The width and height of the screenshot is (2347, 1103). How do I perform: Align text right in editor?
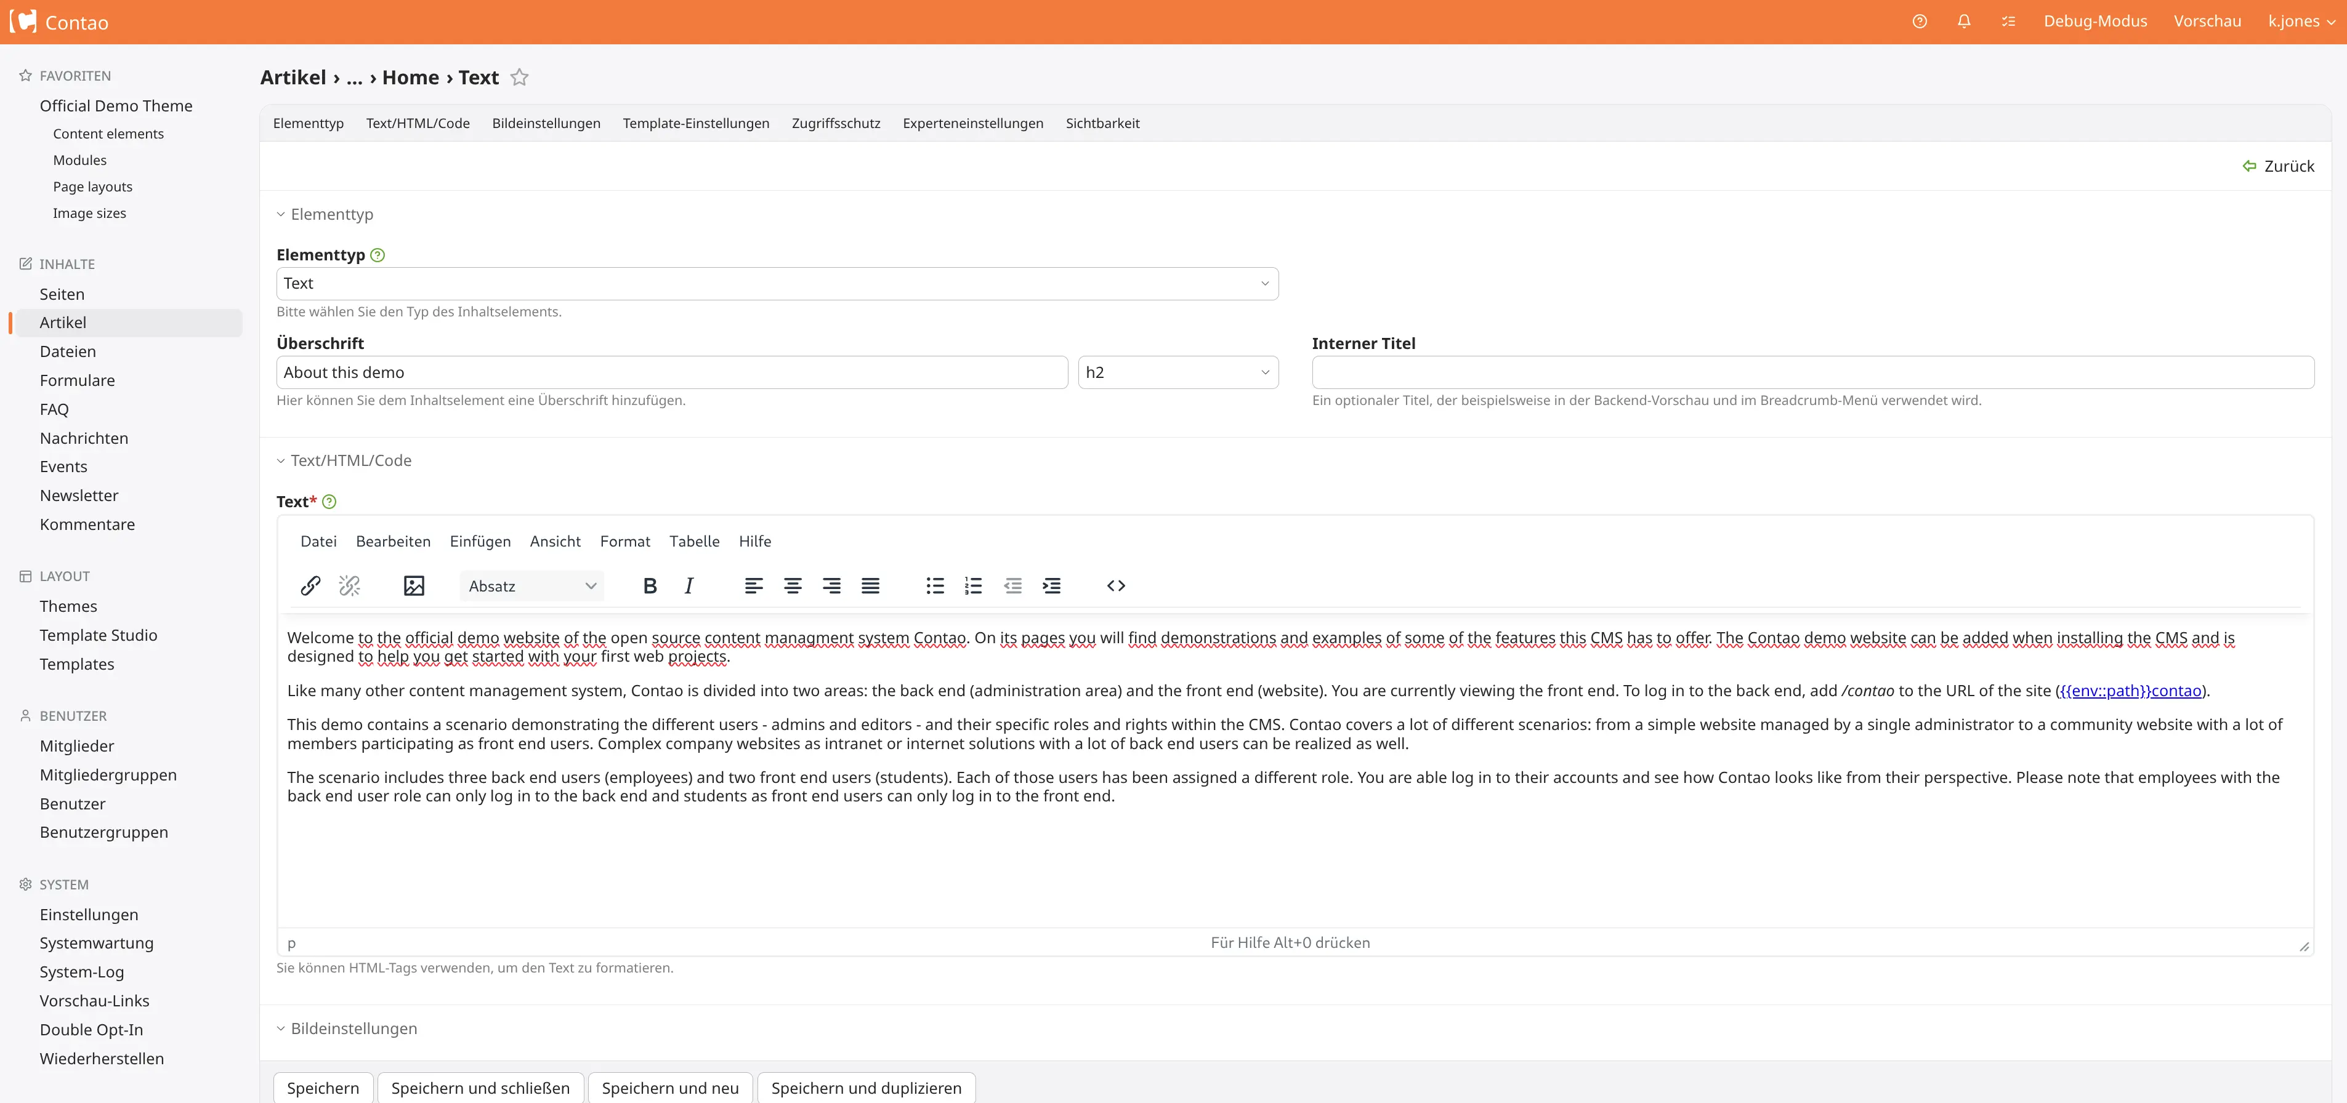coord(832,585)
